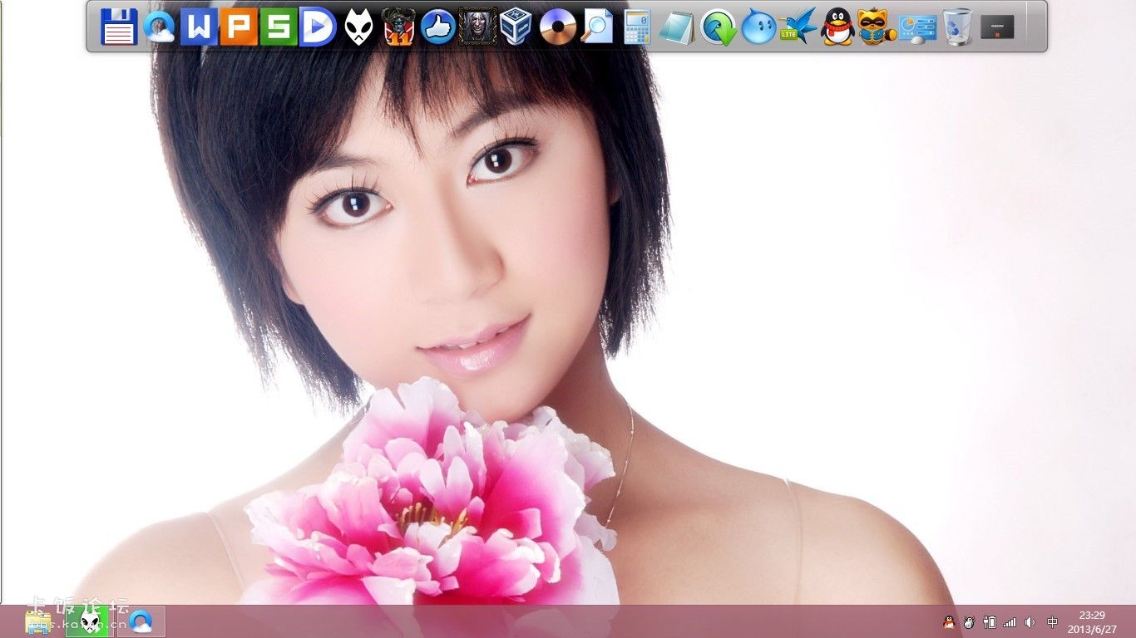Open WPS Spreadsheets (green S) in dock
Image resolution: width=1136 pixels, height=638 pixels.
(x=279, y=27)
